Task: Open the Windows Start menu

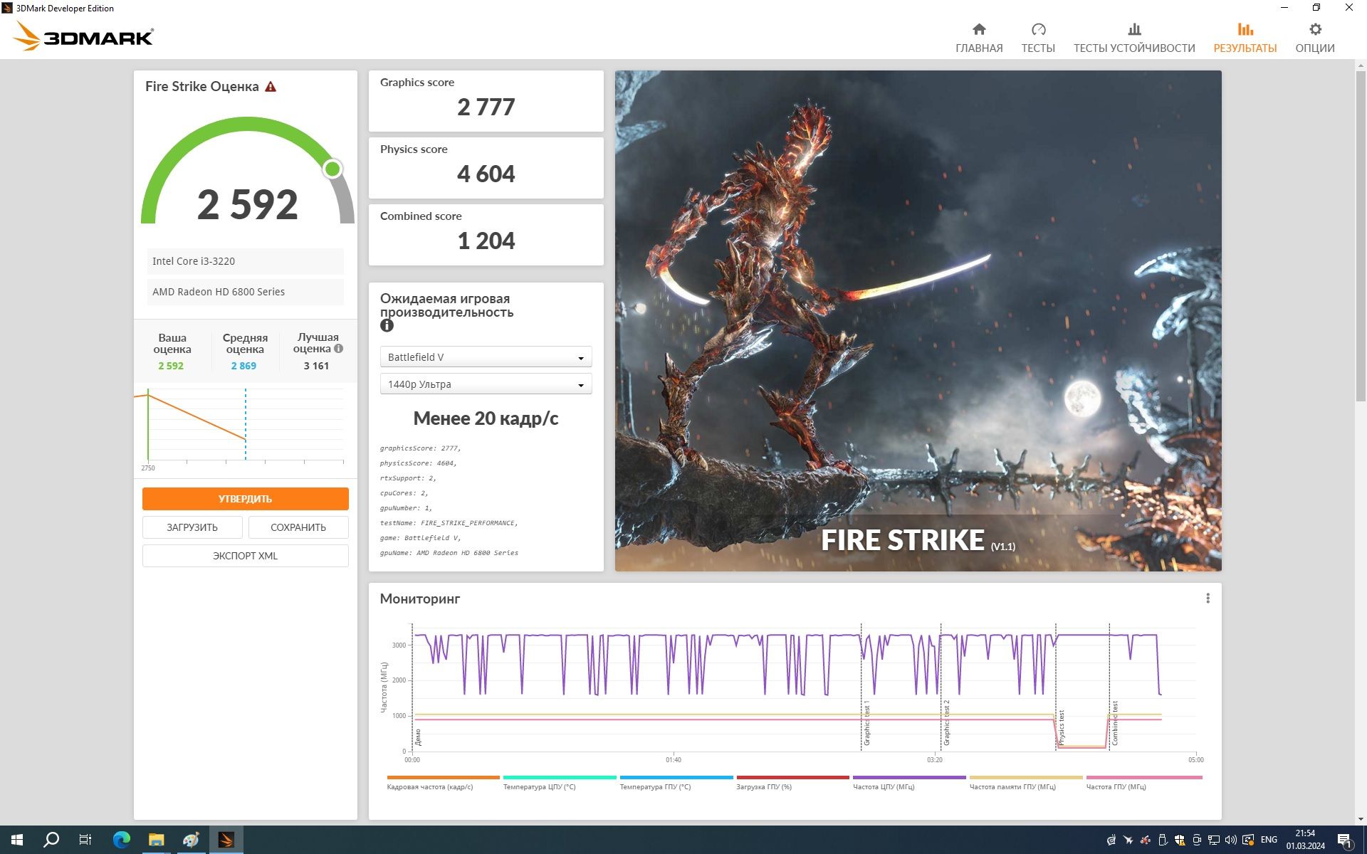Action: (x=17, y=840)
